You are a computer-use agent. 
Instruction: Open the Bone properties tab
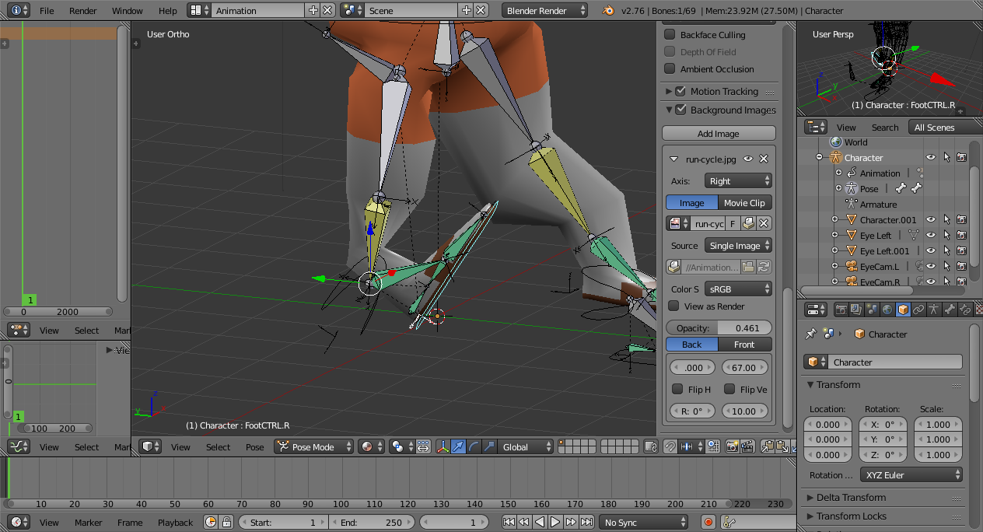coord(950,310)
